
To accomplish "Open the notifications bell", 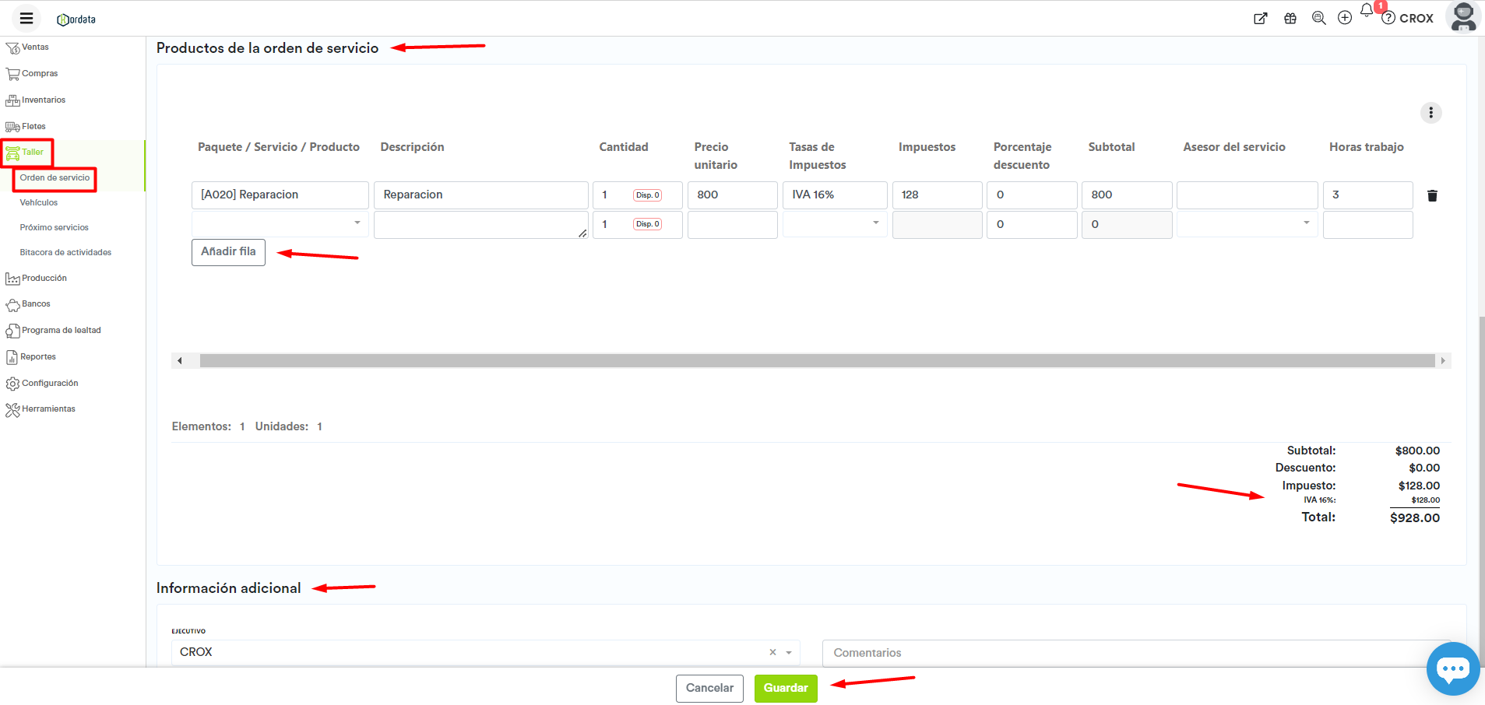I will (x=1367, y=11).
